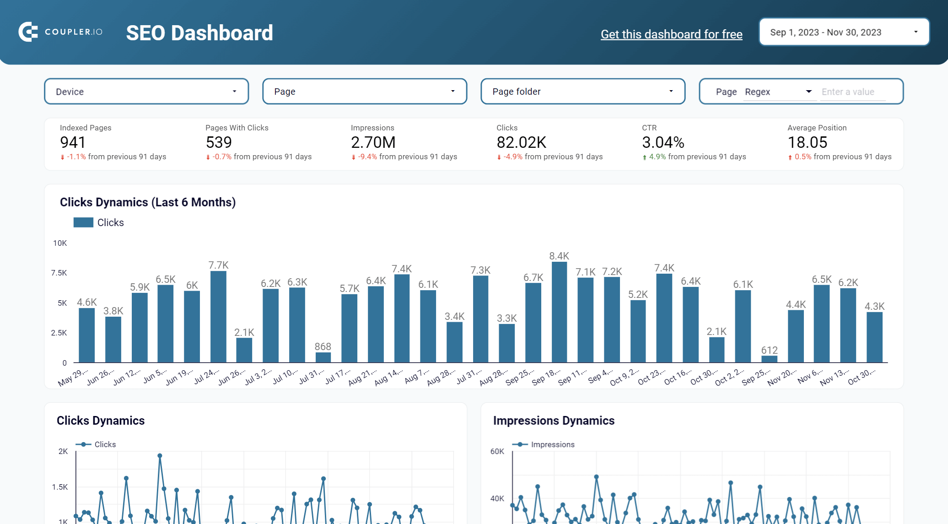Screen dimensions: 948x524
Task: Click the Clicks legend marker in Clicks Dynamics line chart
Action: (x=83, y=444)
